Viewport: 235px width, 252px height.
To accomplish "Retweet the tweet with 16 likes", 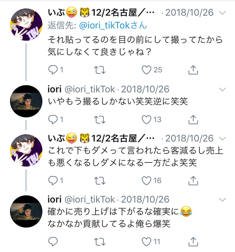I will pos(100,180).
